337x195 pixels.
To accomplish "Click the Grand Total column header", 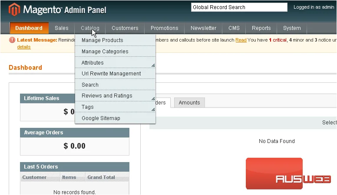I will point(107,177).
